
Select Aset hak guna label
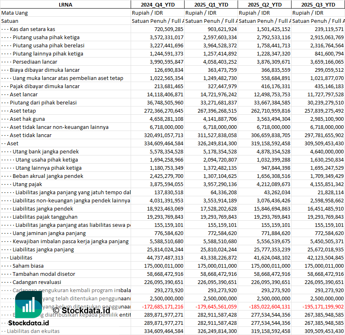pyautogui.click(x=27, y=119)
